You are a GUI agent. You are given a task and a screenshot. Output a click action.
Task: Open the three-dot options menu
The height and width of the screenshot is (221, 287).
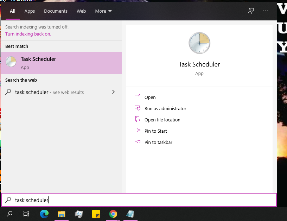[266, 11]
